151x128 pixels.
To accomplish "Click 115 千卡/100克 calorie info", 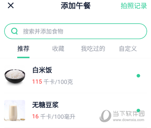I will tap(53, 82).
